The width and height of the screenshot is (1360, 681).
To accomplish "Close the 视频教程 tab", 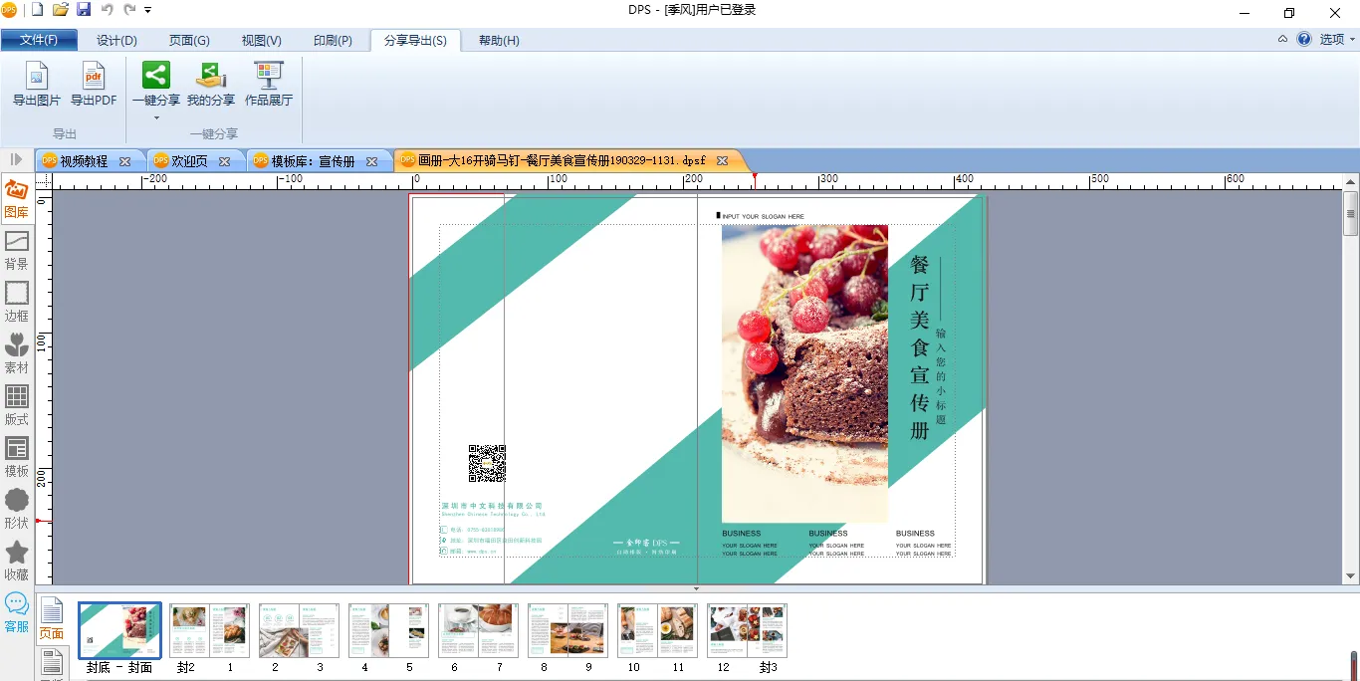I will click(x=124, y=161).
